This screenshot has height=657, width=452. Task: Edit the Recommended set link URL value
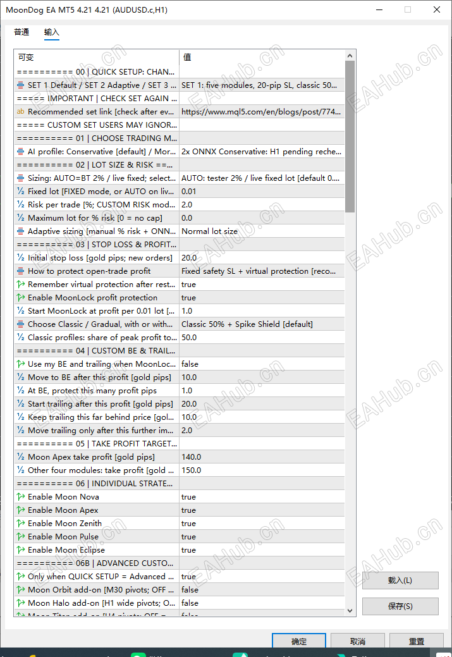tap(262, 111)
